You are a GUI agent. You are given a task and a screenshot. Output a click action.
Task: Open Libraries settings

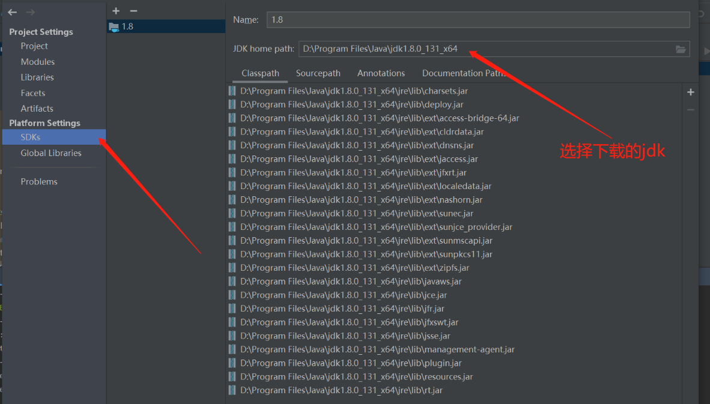37,77
